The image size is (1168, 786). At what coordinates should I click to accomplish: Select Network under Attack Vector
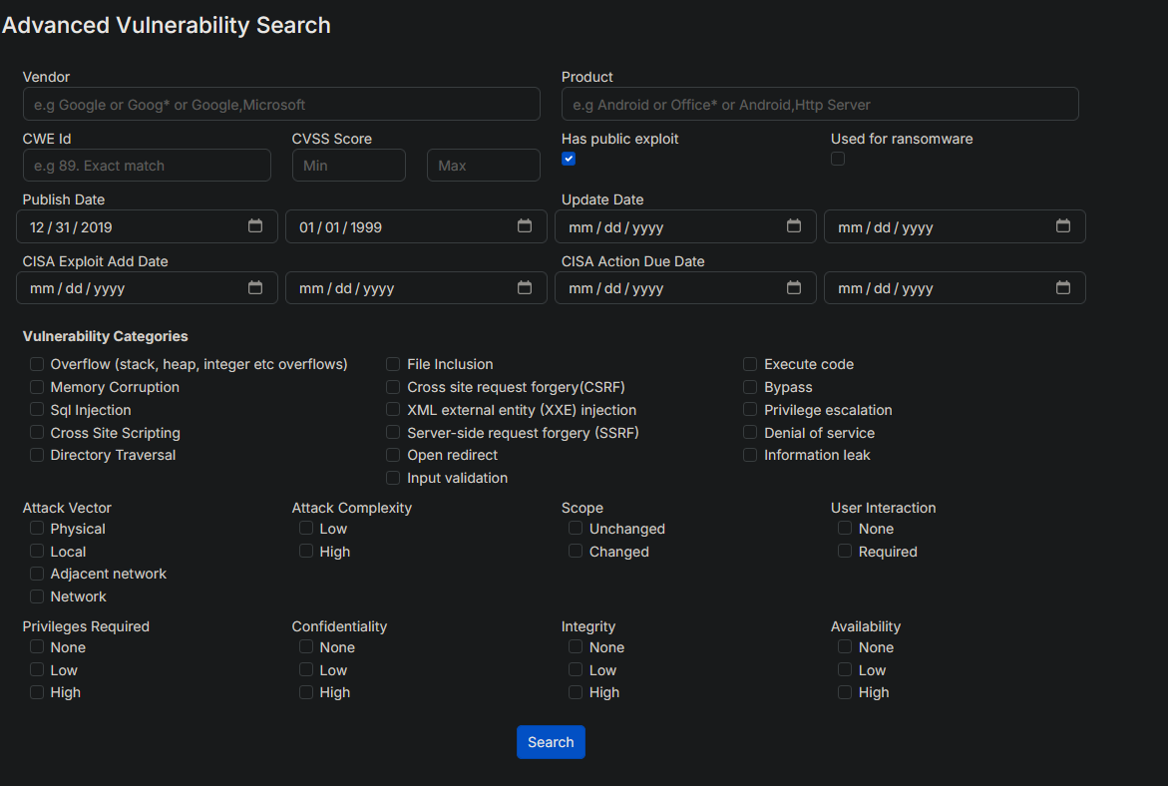click(x=37, y=596)
